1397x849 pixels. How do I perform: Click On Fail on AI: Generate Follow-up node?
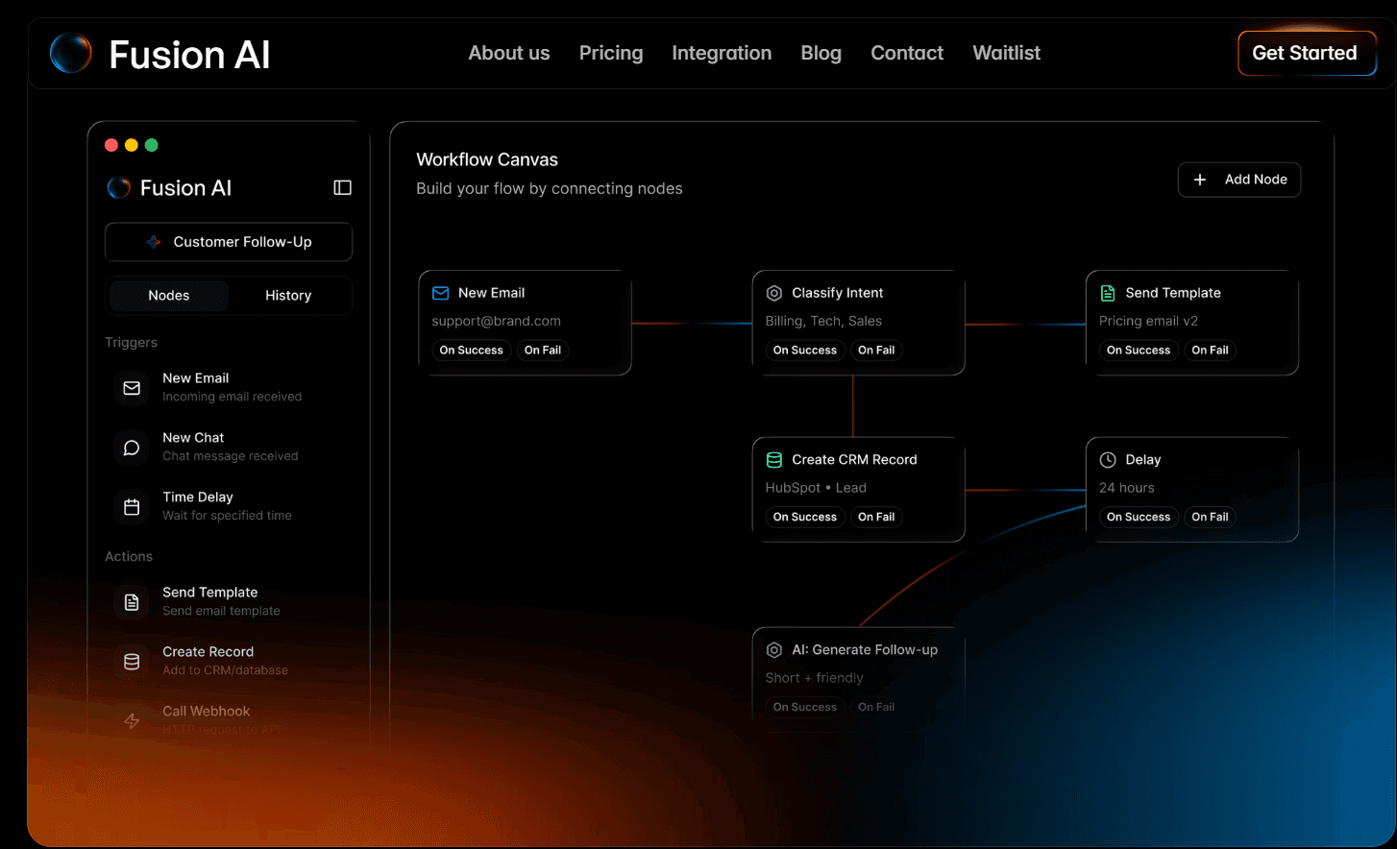point(876,708)
